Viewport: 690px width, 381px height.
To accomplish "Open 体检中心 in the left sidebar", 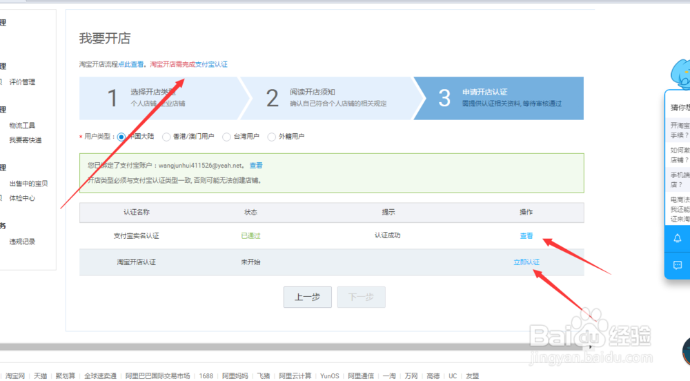I will pyautogui.click(x=22, y=198).
